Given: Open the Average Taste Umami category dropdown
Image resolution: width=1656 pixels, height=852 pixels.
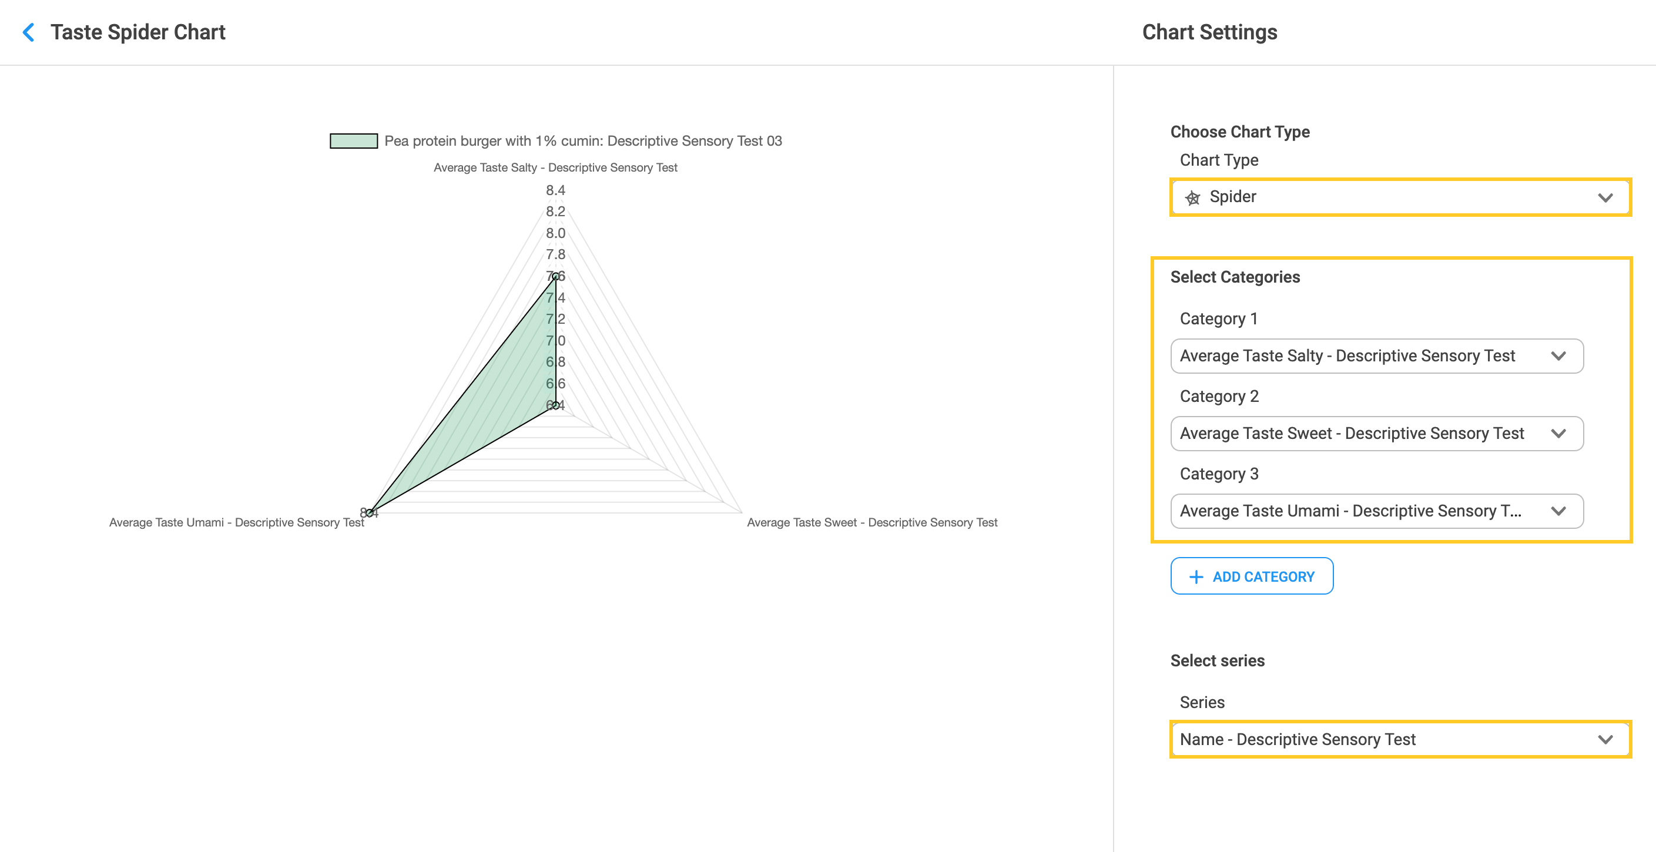Looking at the screenshot, I should (x=1350, y=511).
